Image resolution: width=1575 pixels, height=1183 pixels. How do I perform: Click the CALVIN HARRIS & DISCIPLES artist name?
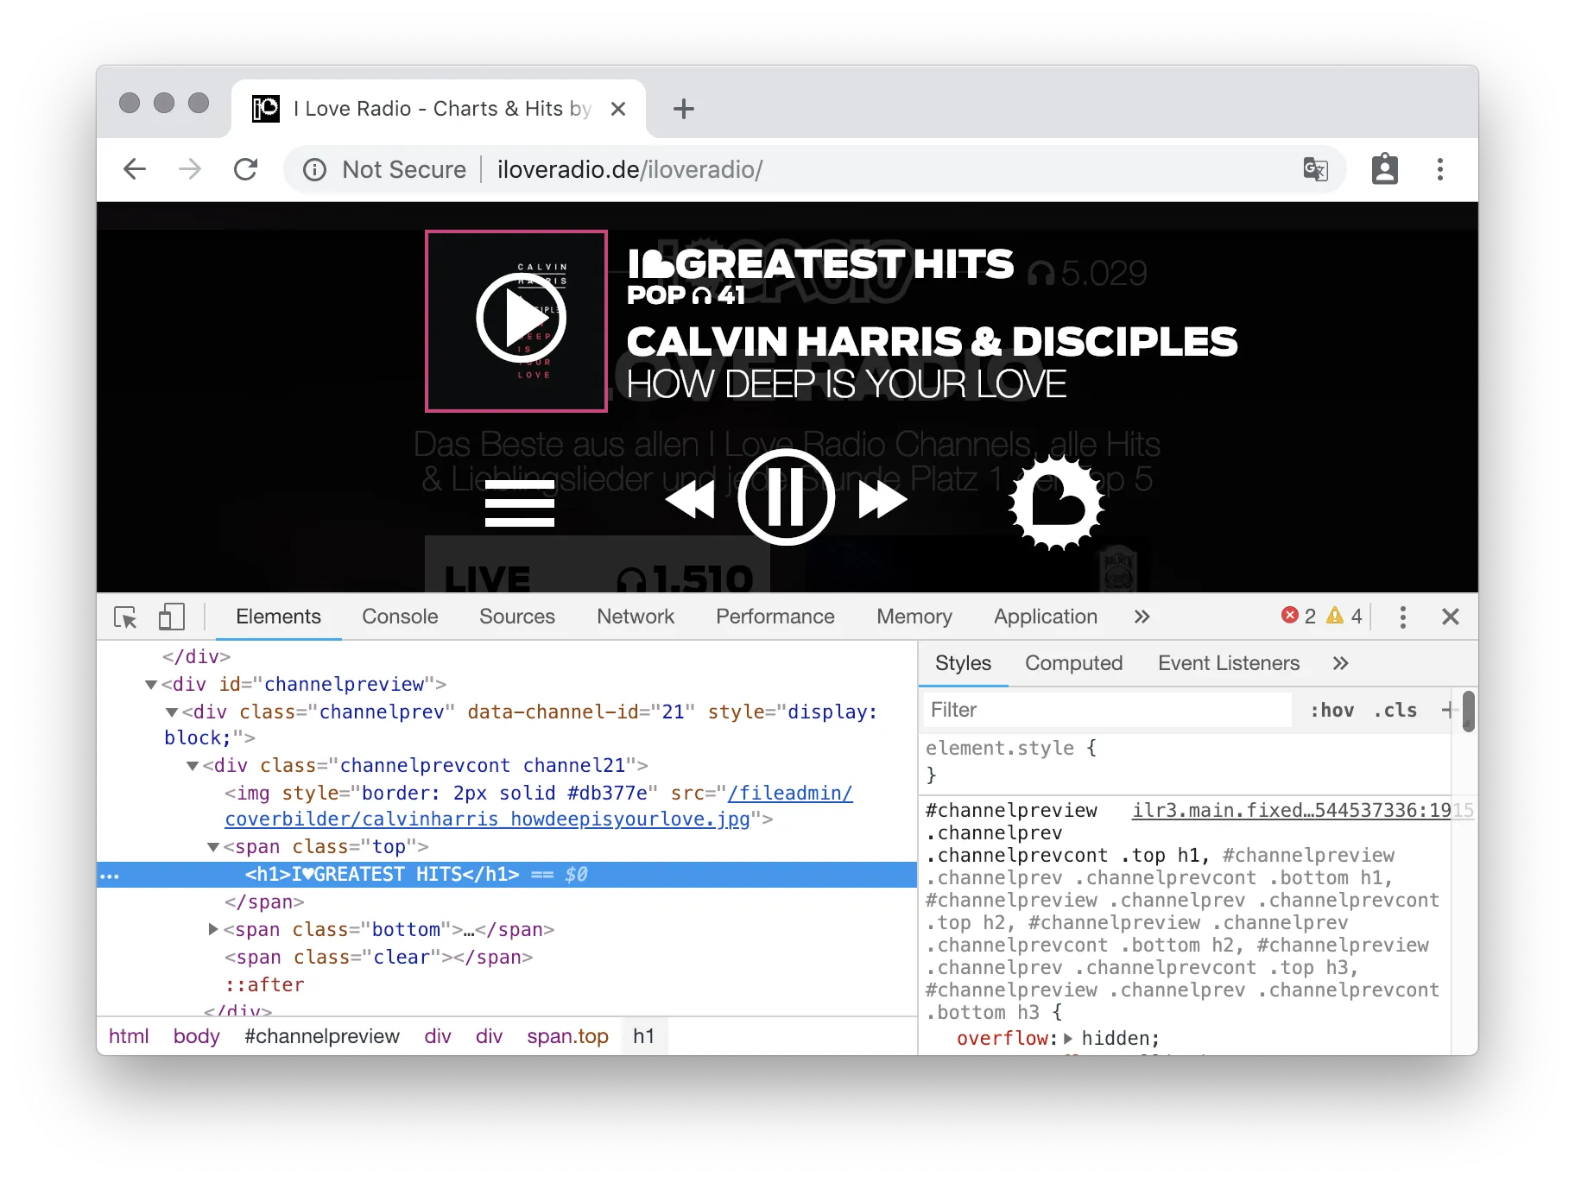coord(932,342)
